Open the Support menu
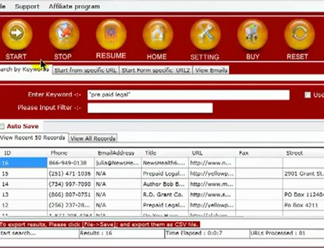 click(x=27, y=7)
